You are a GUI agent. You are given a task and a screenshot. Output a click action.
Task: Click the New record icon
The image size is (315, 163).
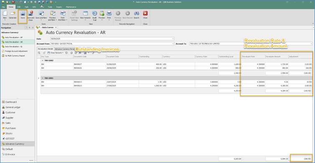click(x=5, y=14)
